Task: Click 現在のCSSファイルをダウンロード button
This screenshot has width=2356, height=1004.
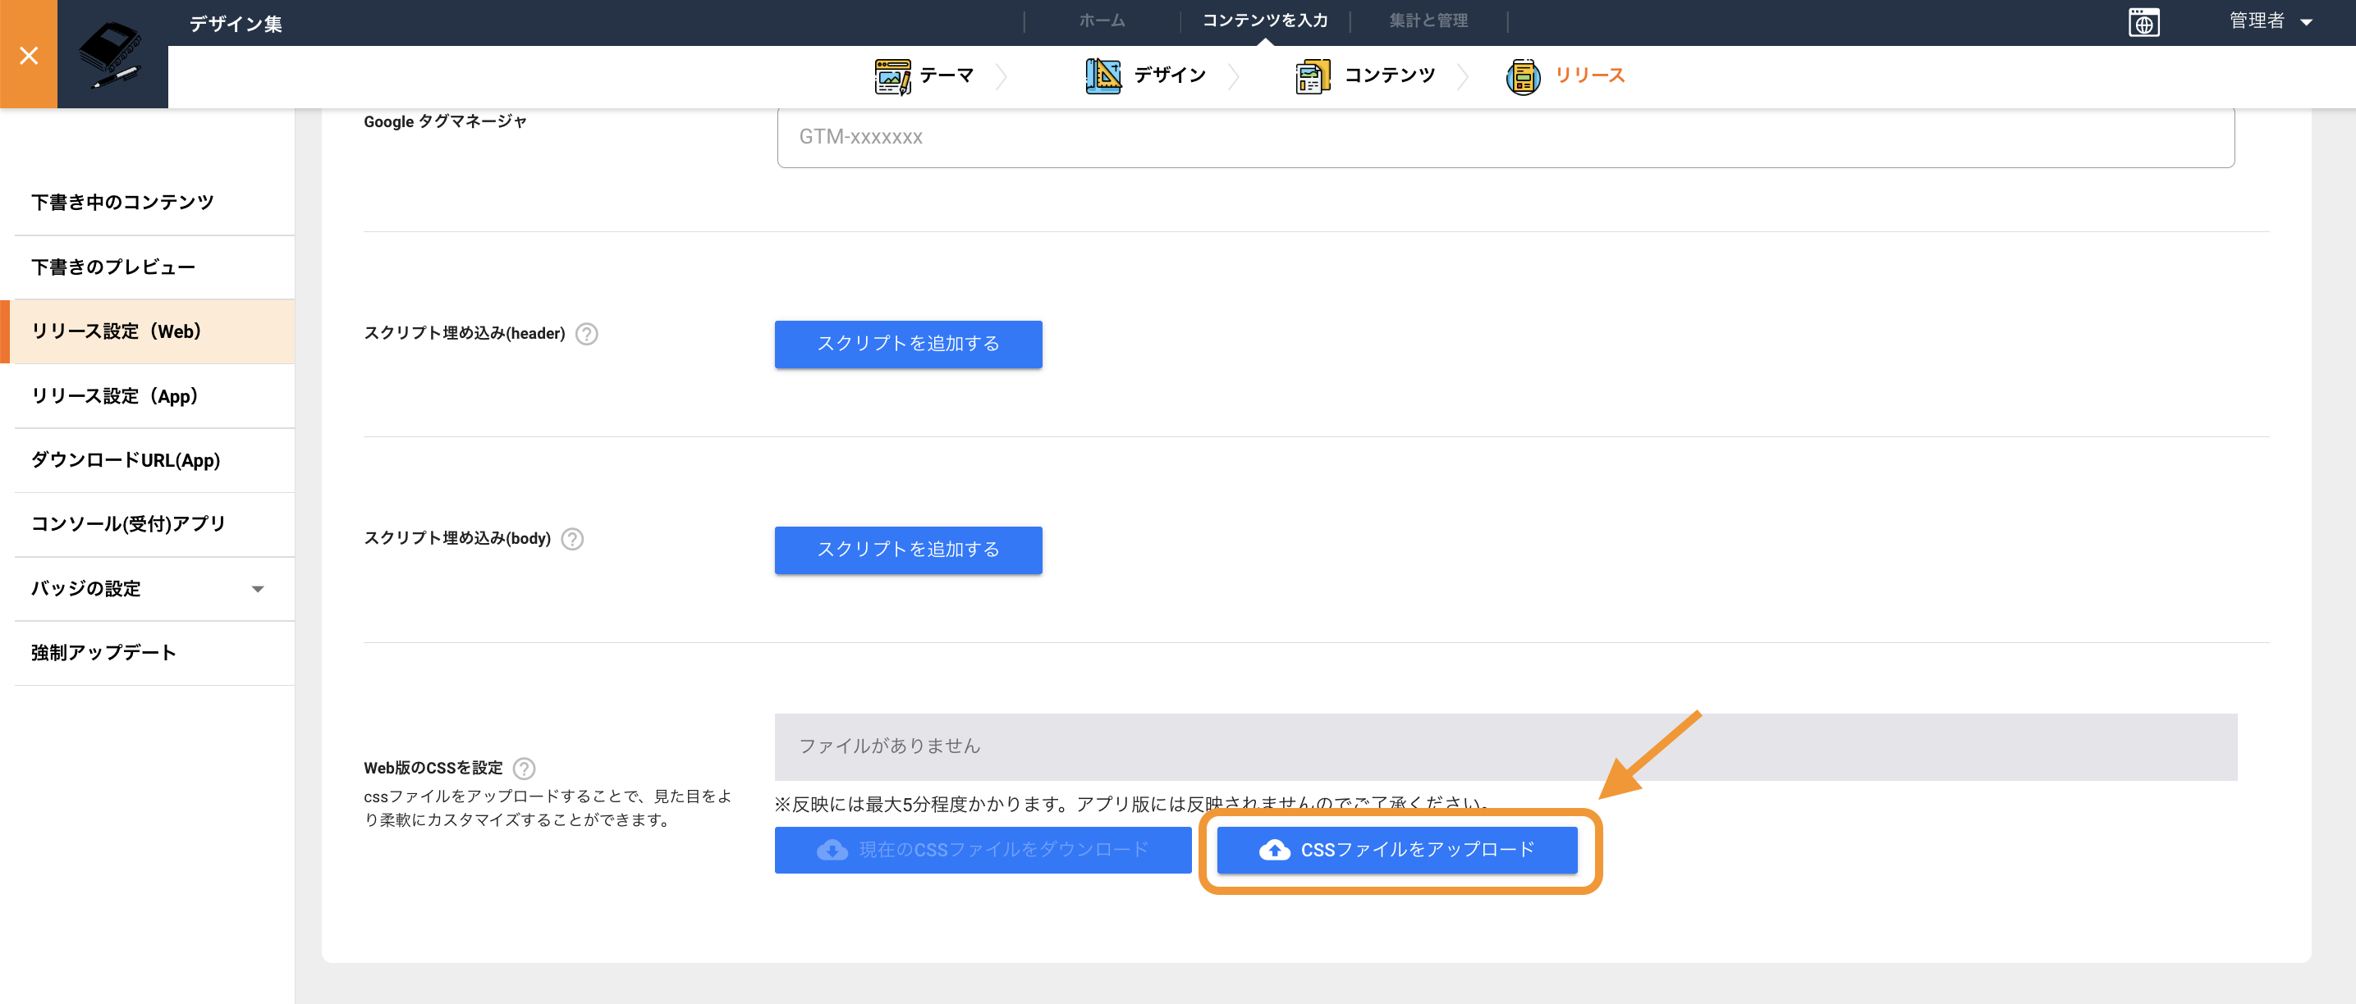Action: (983, 851)
